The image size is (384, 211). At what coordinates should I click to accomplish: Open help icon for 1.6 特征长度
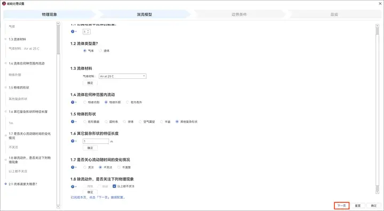[x=73, y=141]
